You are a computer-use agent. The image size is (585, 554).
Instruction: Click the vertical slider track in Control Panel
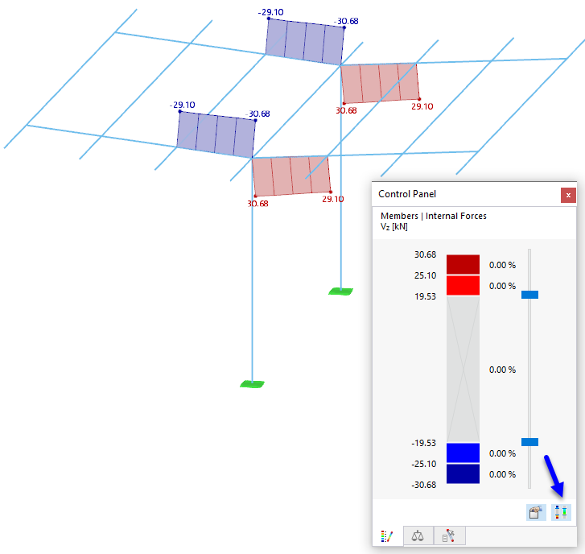[529, 369]
